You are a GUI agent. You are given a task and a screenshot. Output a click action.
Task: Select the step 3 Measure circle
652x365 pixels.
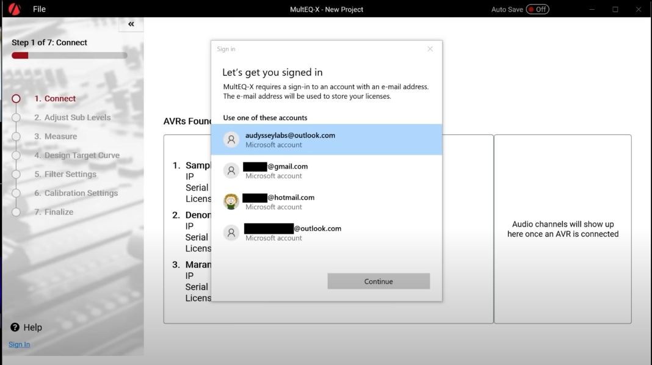16,137
